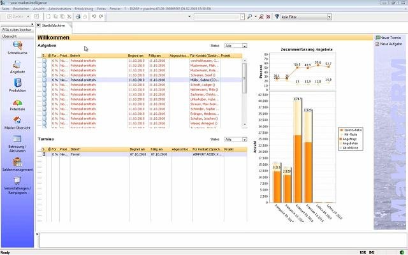Open the Sales menu
The image size is (408, 255).
[x=6, y=8]
